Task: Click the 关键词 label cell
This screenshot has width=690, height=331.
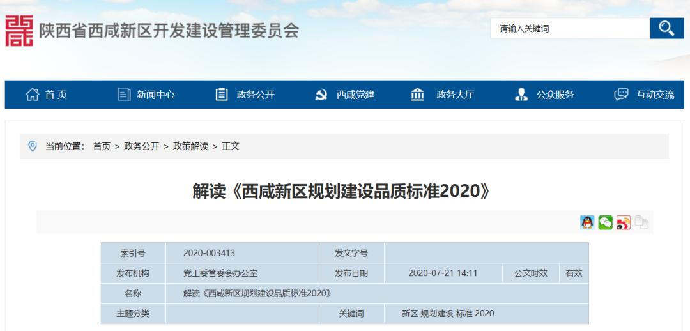Action: pyautogui.click(x=351, y=314)
